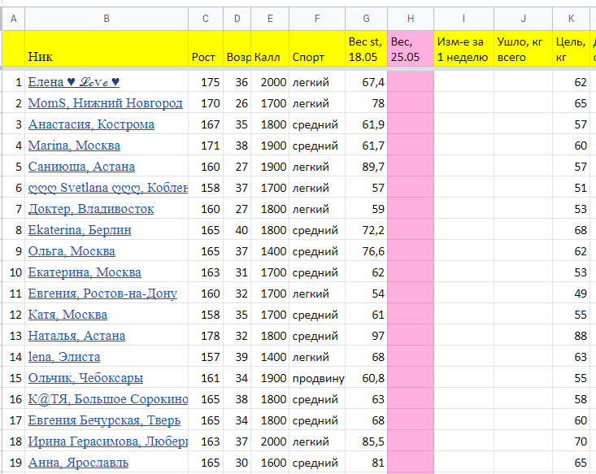Open the Ольчик, Чебоксары link
This screenshot has width=596, height=474.
(x=85, y=378)
